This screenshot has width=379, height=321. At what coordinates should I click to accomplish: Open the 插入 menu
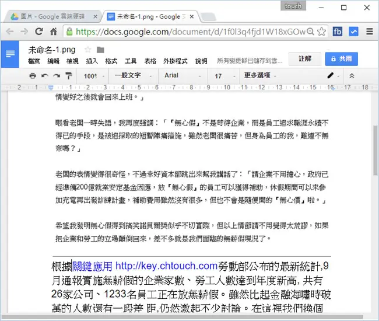pos(92,61)
